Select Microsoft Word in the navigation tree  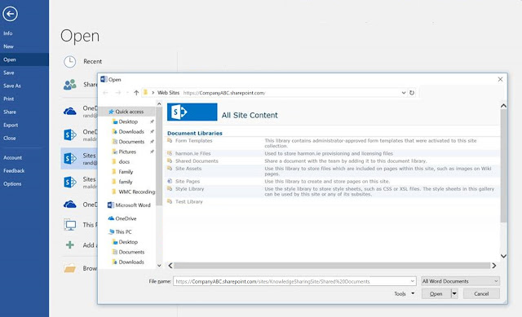[132, 205]
